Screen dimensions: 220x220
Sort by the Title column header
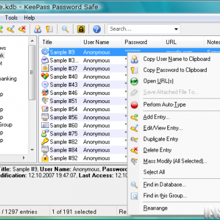60,42
